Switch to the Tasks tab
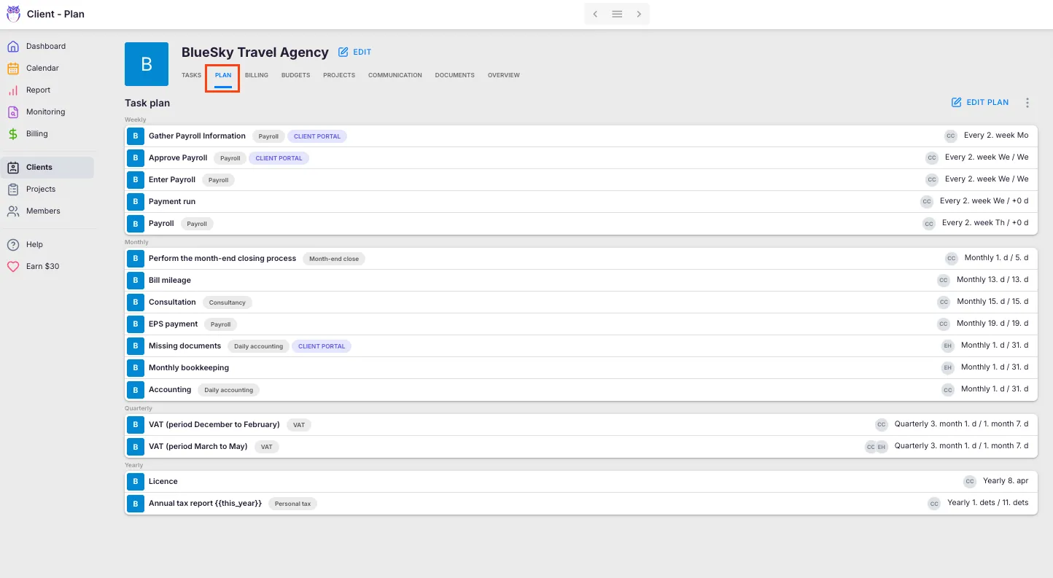This screenshot has width=1053, height=578. click(191, 75)
